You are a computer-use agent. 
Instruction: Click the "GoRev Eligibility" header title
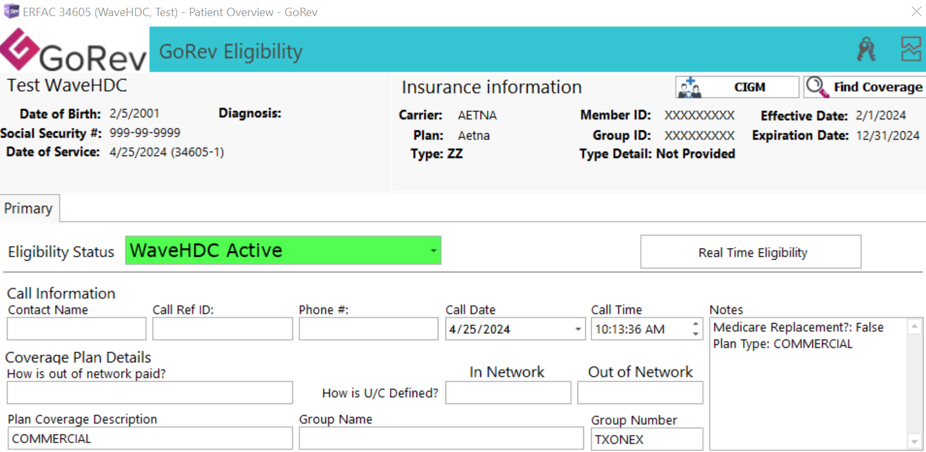pyautogui.click(x=231, y=52)
